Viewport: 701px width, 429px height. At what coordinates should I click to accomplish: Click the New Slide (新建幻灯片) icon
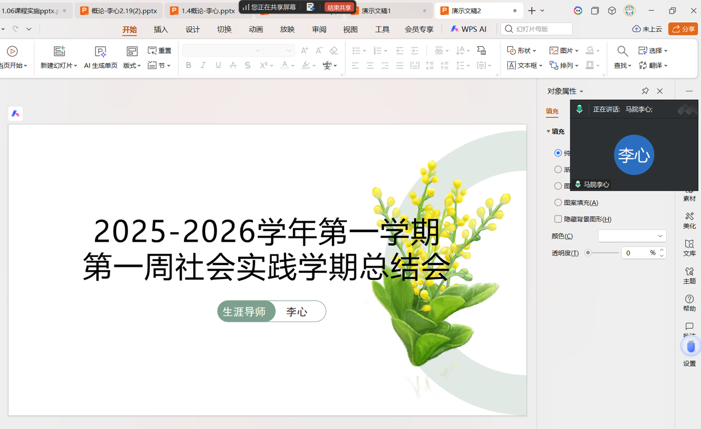(x=59, y=51)
